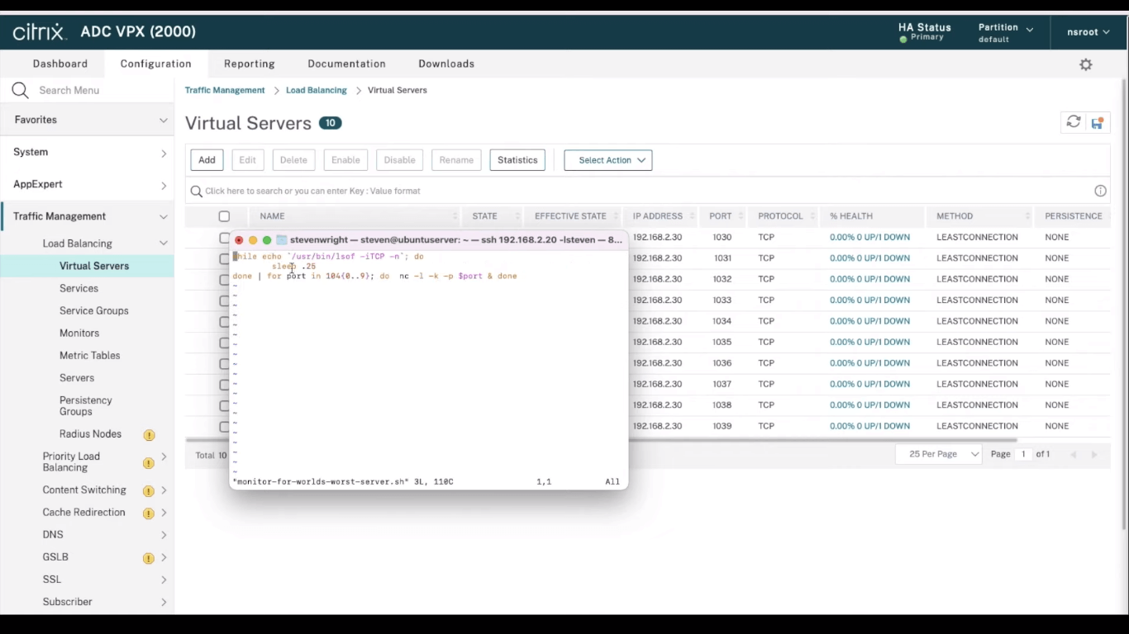Image resolution: width=1129 pixels, height=634 pixels.
Task: Open the 25 Per Page dropdown
Action: click(x=940, y=454)
